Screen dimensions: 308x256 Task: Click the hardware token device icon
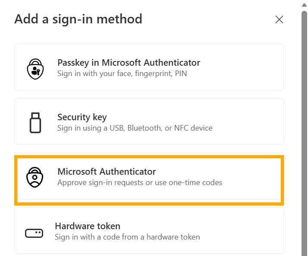click(34, 234)
